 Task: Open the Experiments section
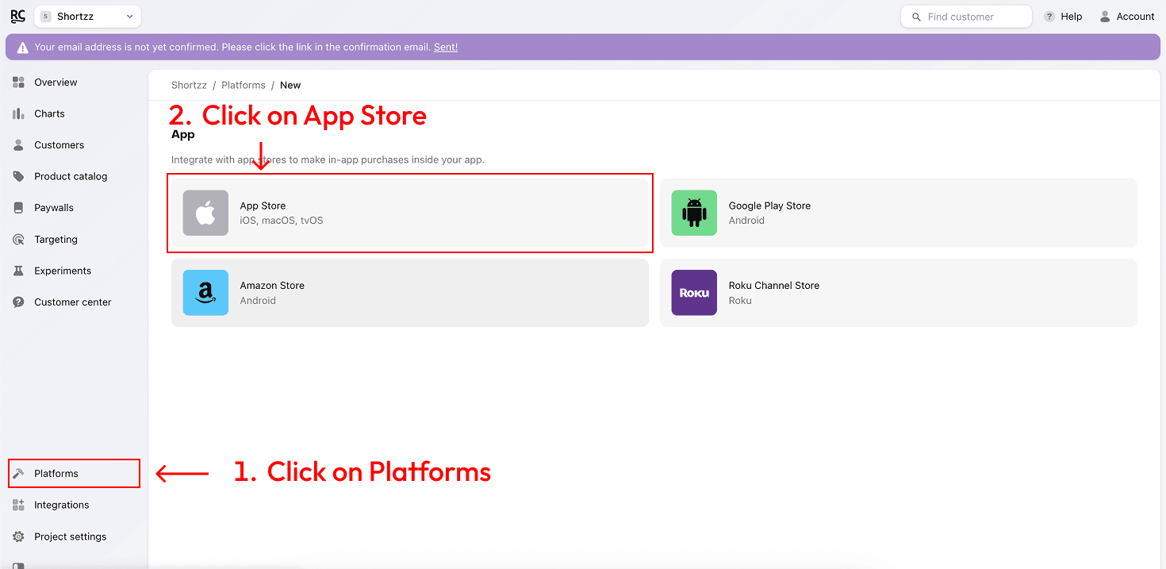(63, 271)
